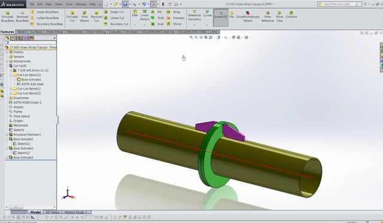Screen dimensions: 383x223
Task: Select the Fillet tool
Action: [135, 13]
